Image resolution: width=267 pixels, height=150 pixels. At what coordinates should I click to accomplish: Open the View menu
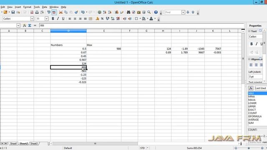(x=10, y=7)
